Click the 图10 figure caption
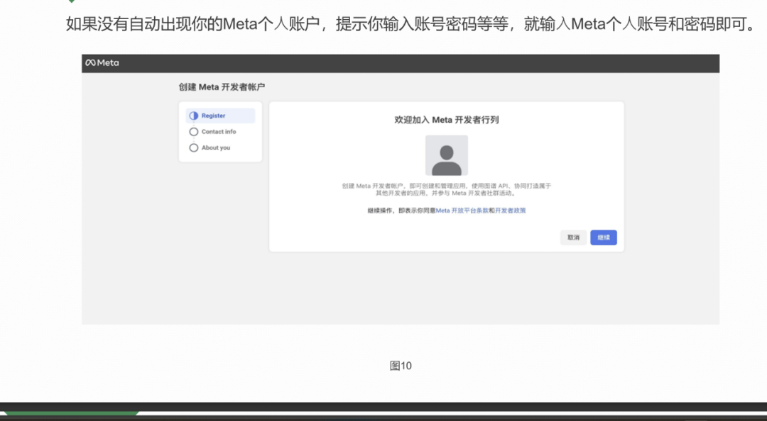This screenshot has height=421, width=767. [401, 366]
